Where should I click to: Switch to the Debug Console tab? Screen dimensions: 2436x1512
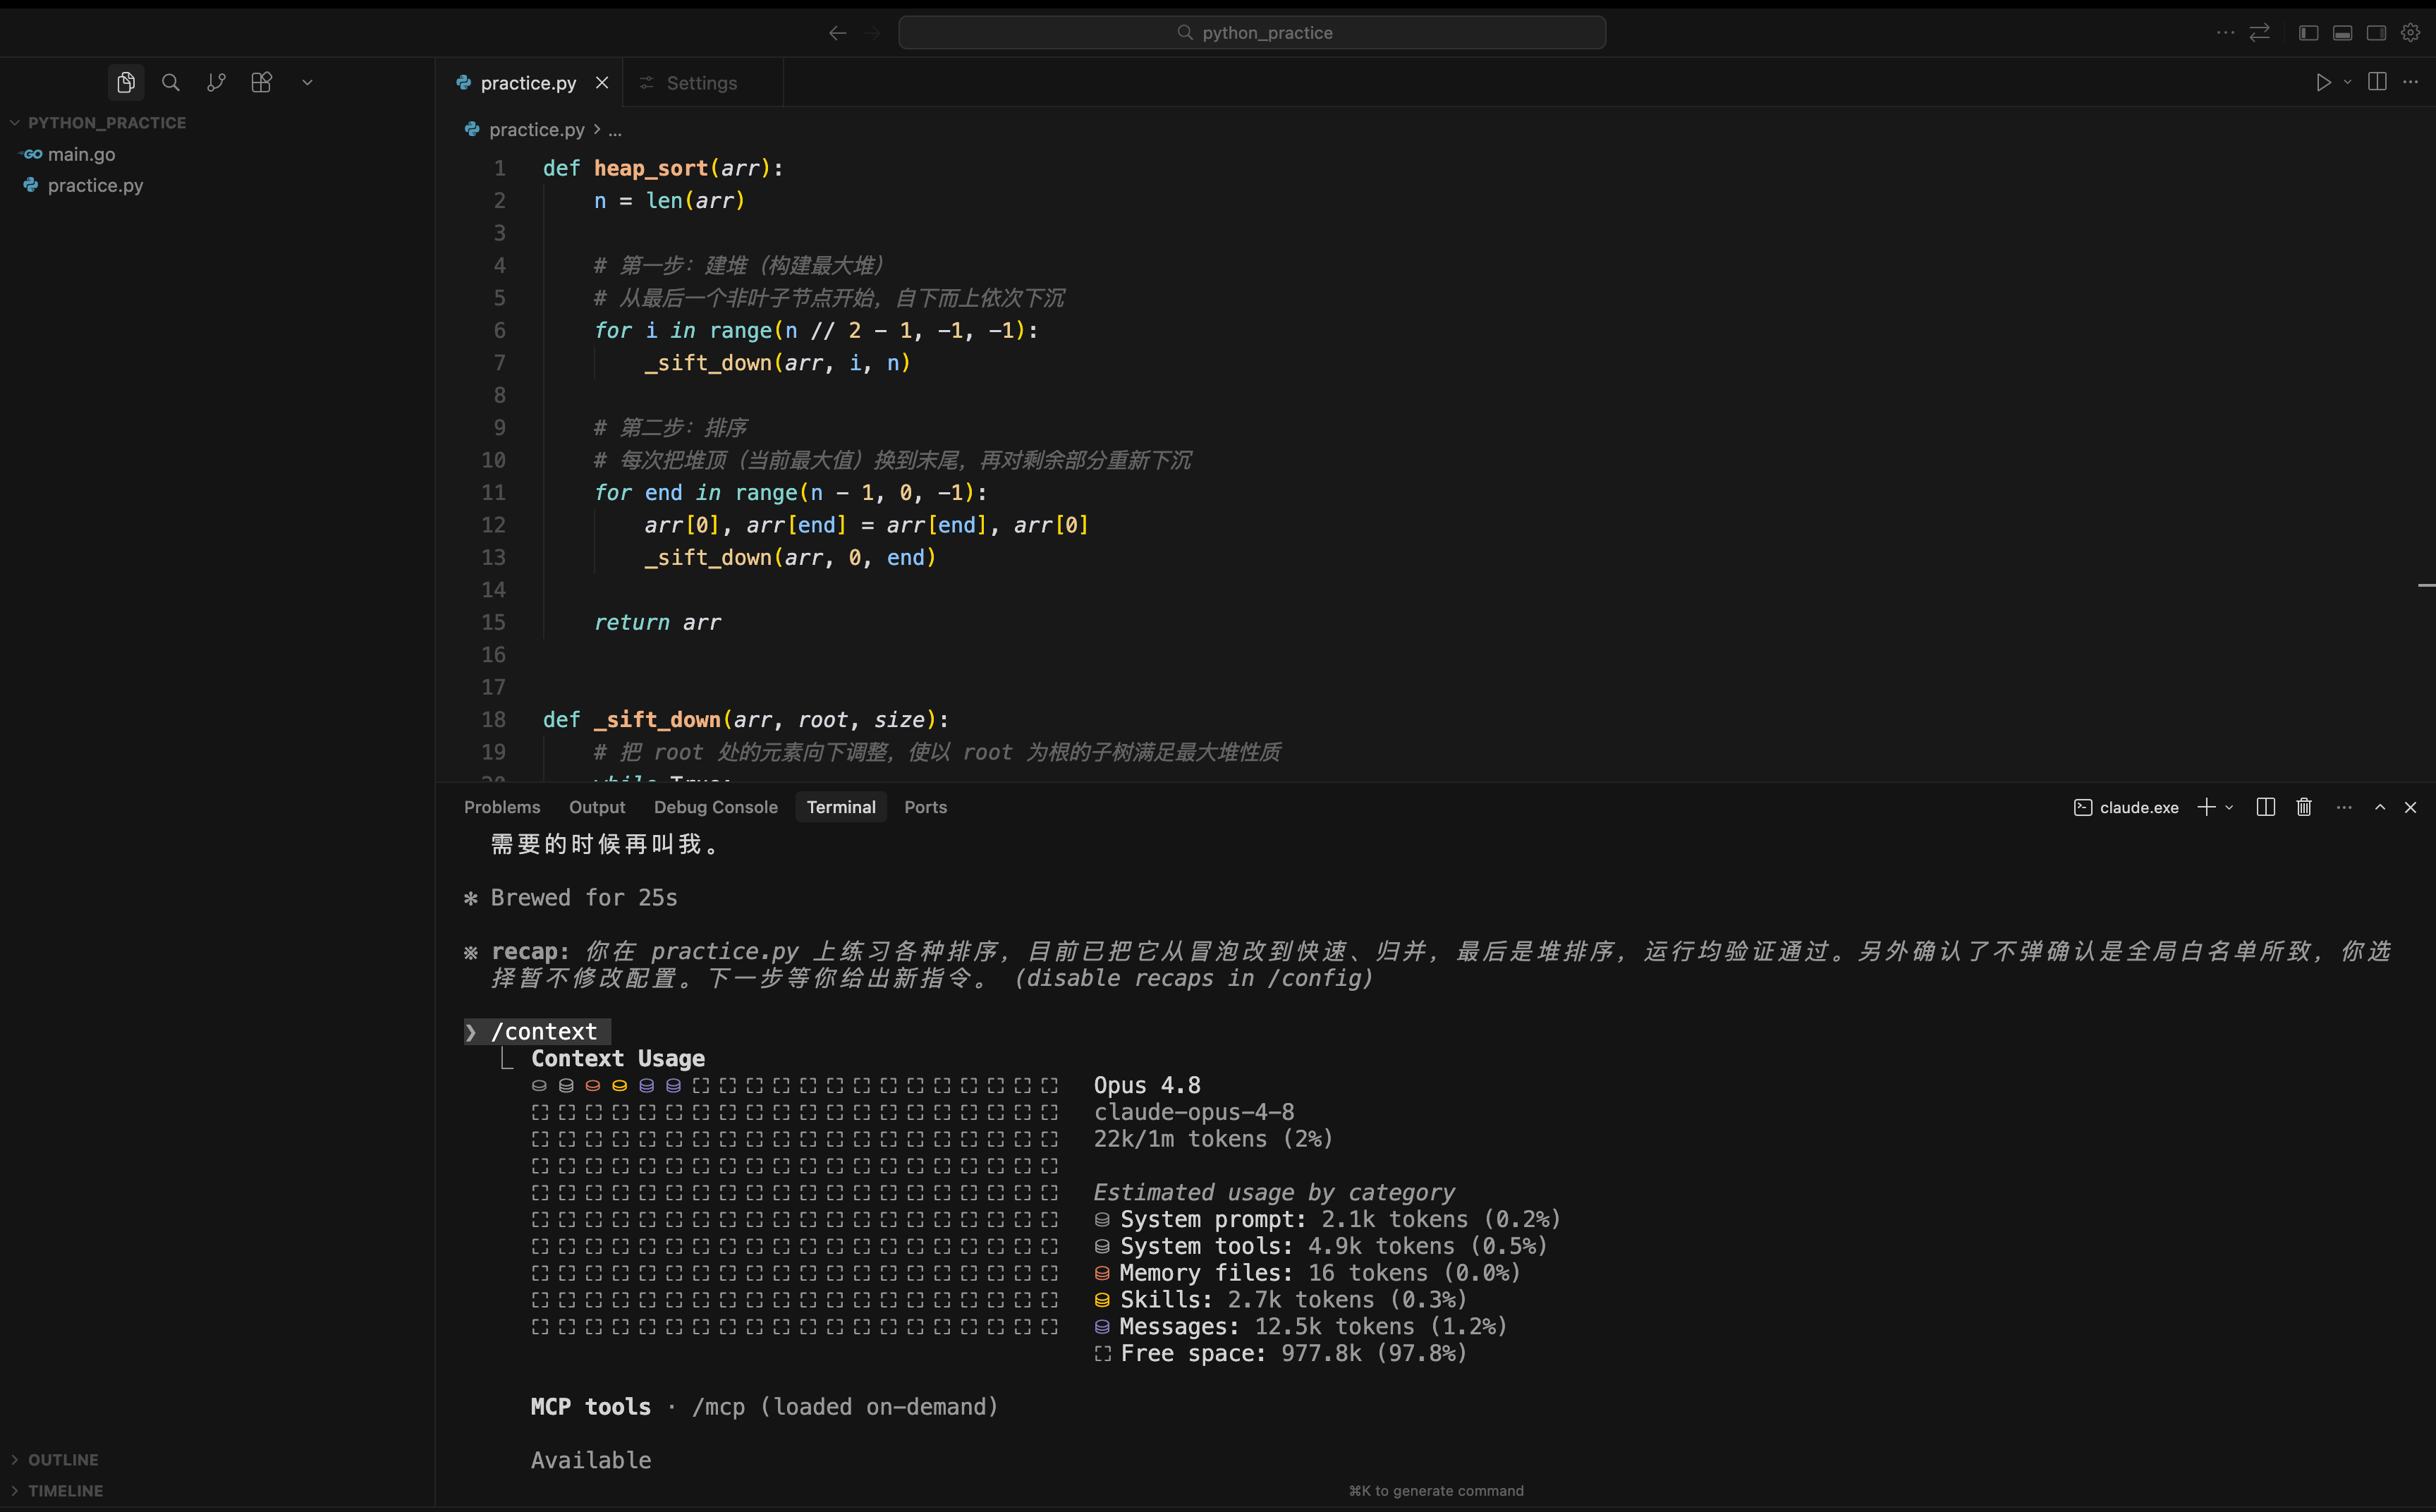click(716, 807)
